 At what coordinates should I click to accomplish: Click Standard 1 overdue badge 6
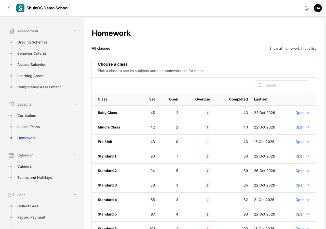(207, 156)
